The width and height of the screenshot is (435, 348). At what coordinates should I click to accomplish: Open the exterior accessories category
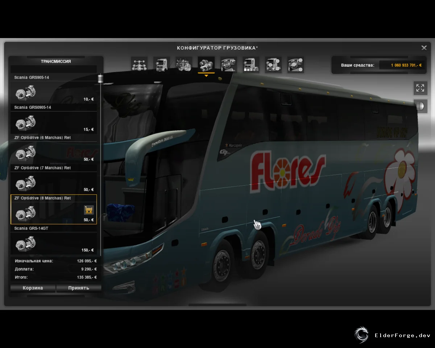(x=273, y=65)
